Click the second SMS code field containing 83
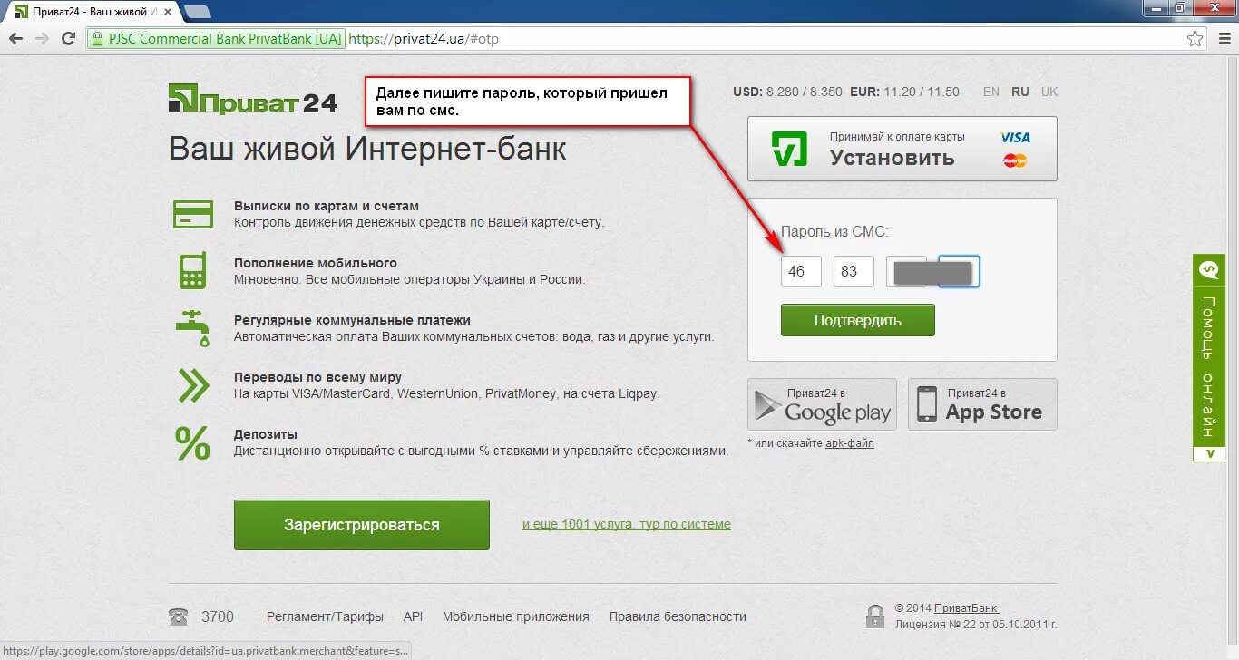This screenshot has height=660, width=1239. click(854, 272)
